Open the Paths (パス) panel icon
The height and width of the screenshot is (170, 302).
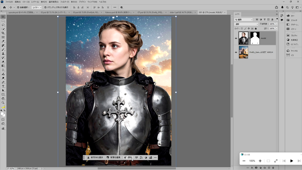(288, 55)
